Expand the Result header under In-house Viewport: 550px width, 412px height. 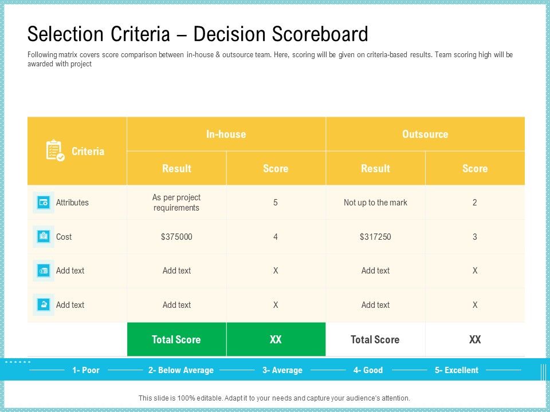click(176, 168)
